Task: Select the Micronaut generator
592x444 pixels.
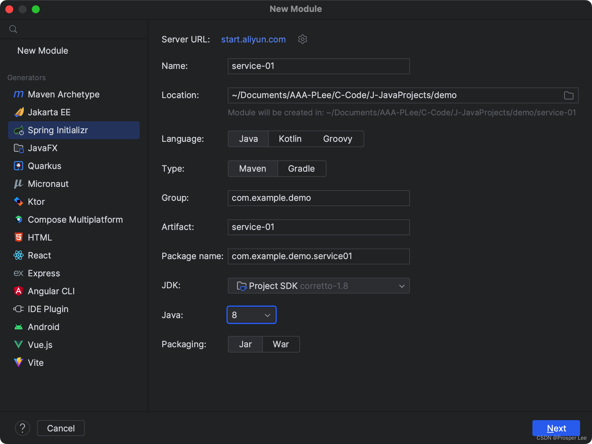Action: [74, 184]
